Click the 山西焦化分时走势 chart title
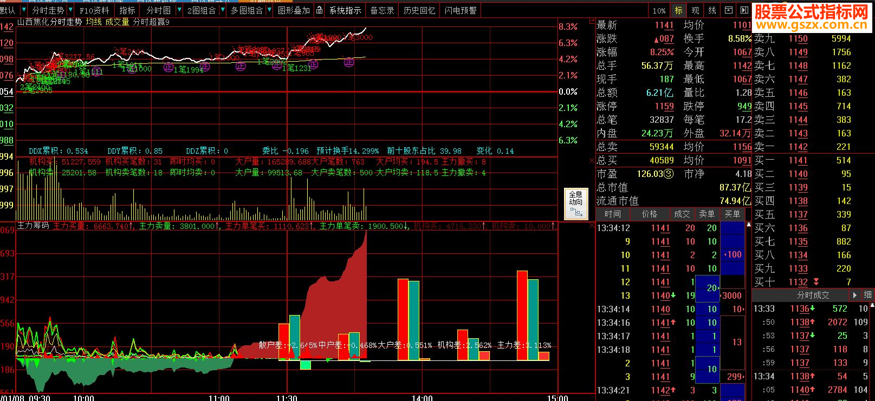Image resolution: width=875 pixels, height=401 pixels. click(x=50, y=22)
